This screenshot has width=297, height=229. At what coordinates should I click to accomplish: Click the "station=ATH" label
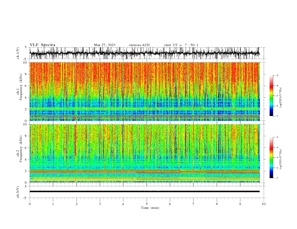(x=139, y=45)
